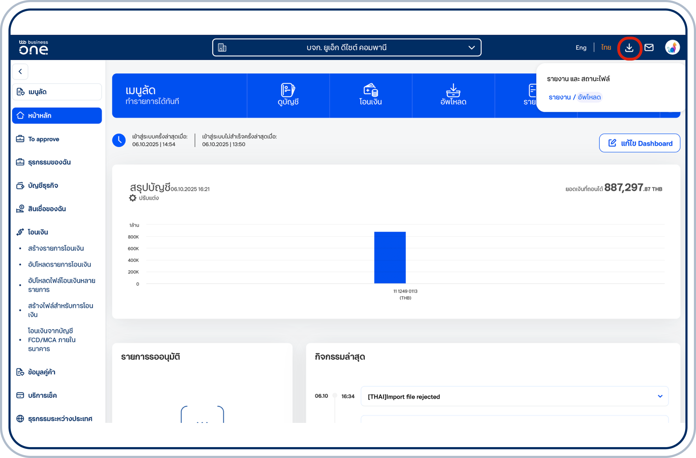Click the แก้ไข Dashboard button
This screenshot has width=696, height=458.
tap(639, 143)
